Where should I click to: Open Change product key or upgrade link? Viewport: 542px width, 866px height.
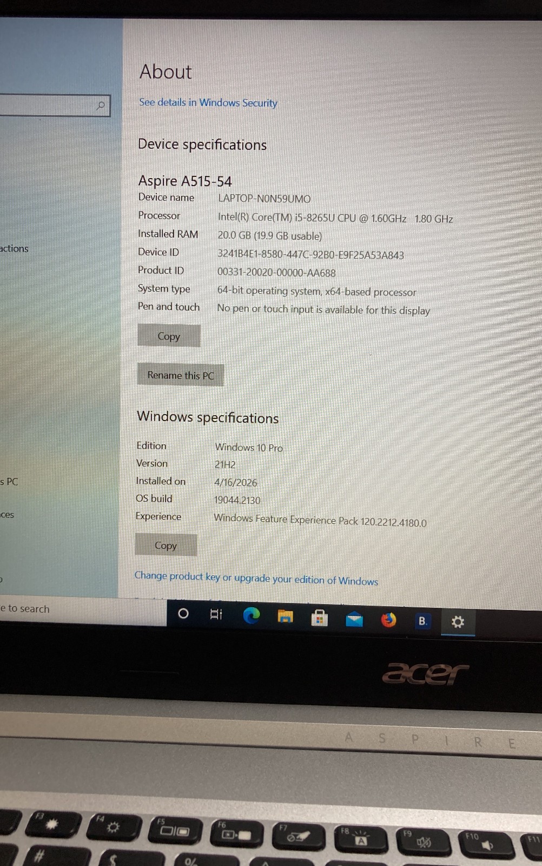click(x=256, y=578)
